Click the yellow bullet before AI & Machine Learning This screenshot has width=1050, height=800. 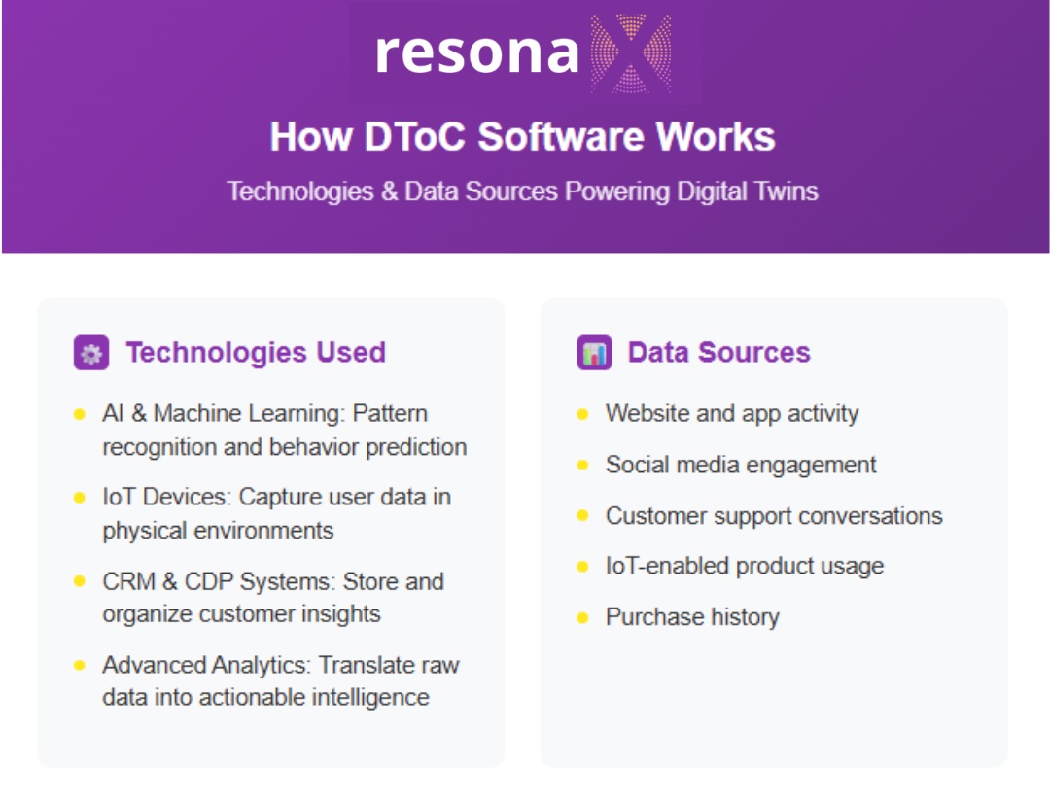79,414
